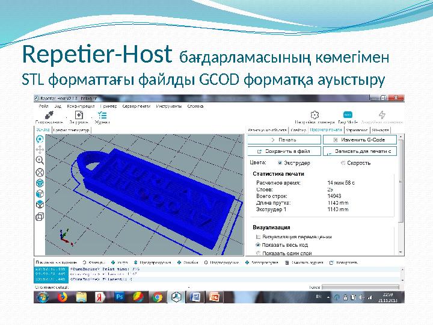The height and width of the screenshot is (325, 433).
Task: Show hidden tray icons arrow
Action: click(x=328, y=297)
